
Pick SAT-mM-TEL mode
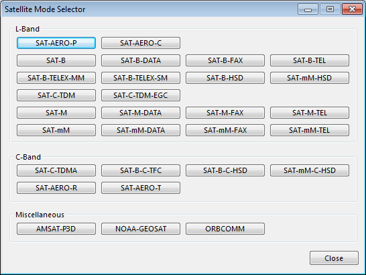(x=310, y=130)
